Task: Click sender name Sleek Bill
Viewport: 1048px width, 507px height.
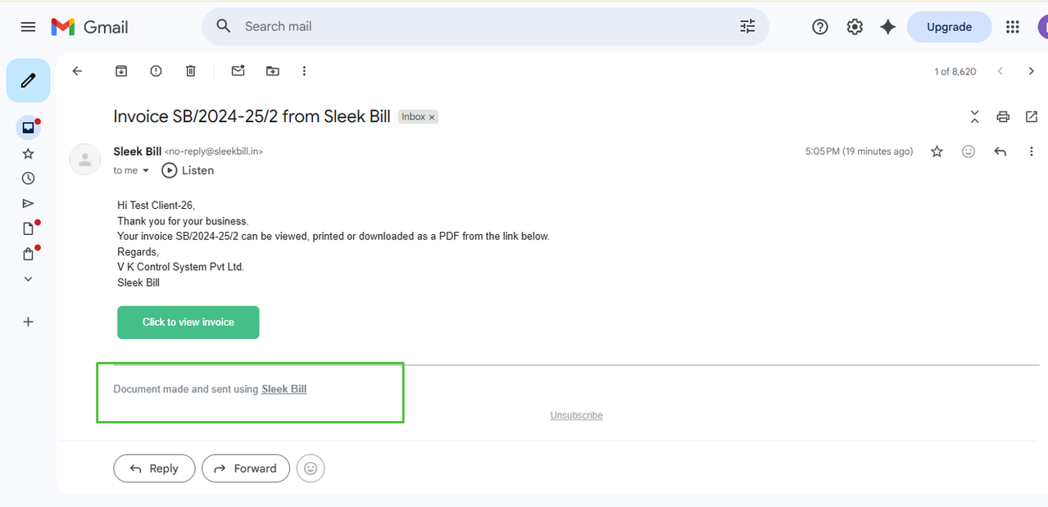Action: pyautogui.click(x=138, y=152)
